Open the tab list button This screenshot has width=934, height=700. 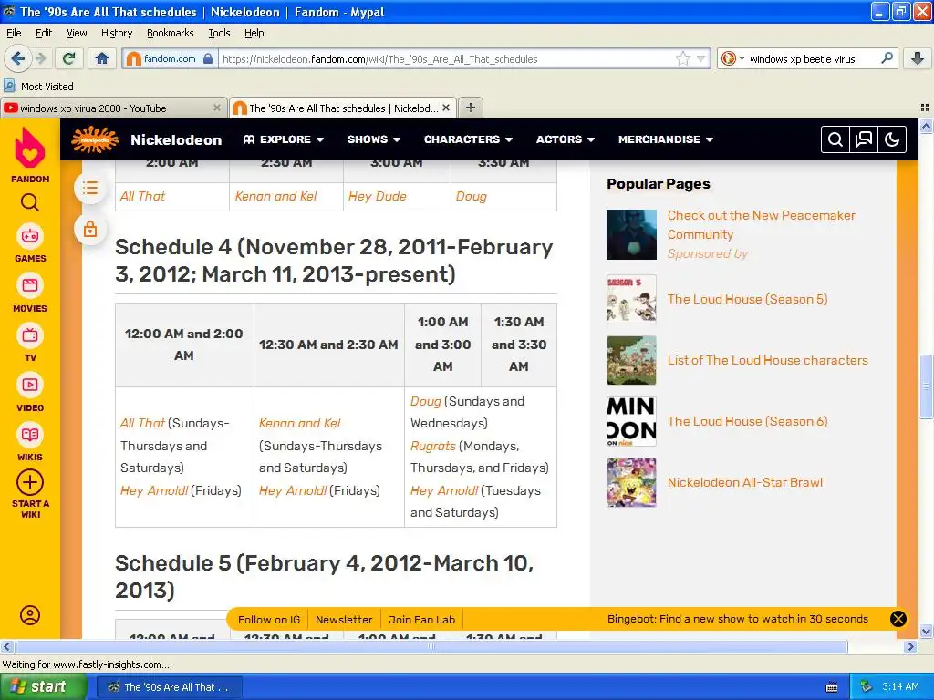tap(925, 108)
